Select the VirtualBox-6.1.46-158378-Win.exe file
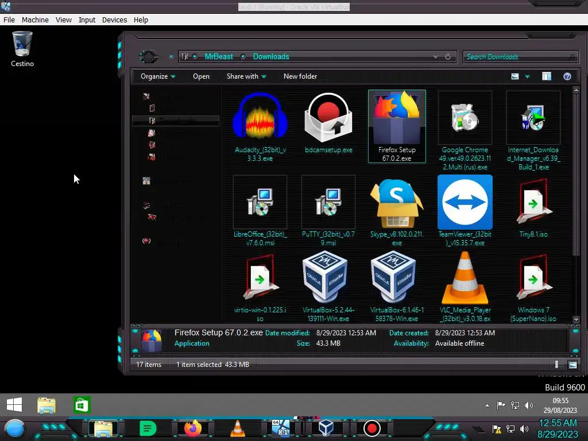Screen dimensions: 588x441 click(397, 287)
